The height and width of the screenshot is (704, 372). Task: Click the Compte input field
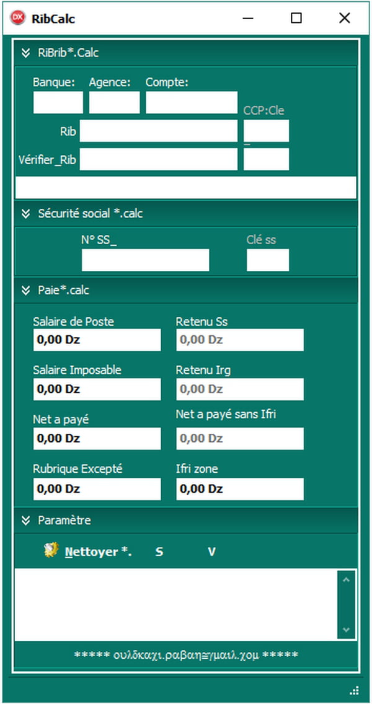[192, 103]
